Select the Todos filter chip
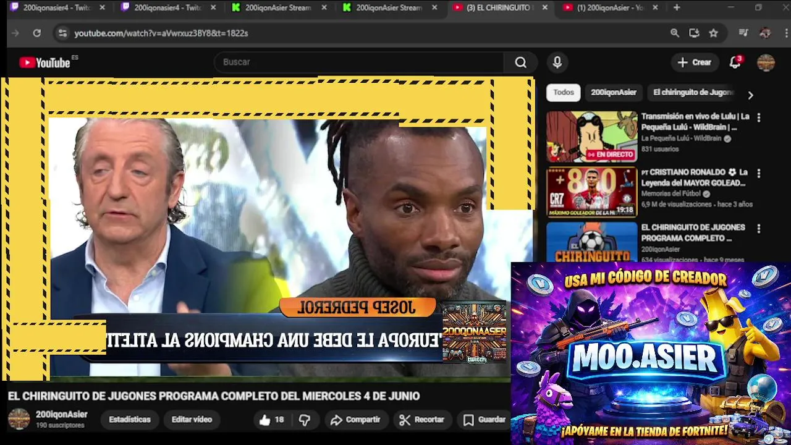The height and width of the screenshot is (445, 791). click(564, 93)
